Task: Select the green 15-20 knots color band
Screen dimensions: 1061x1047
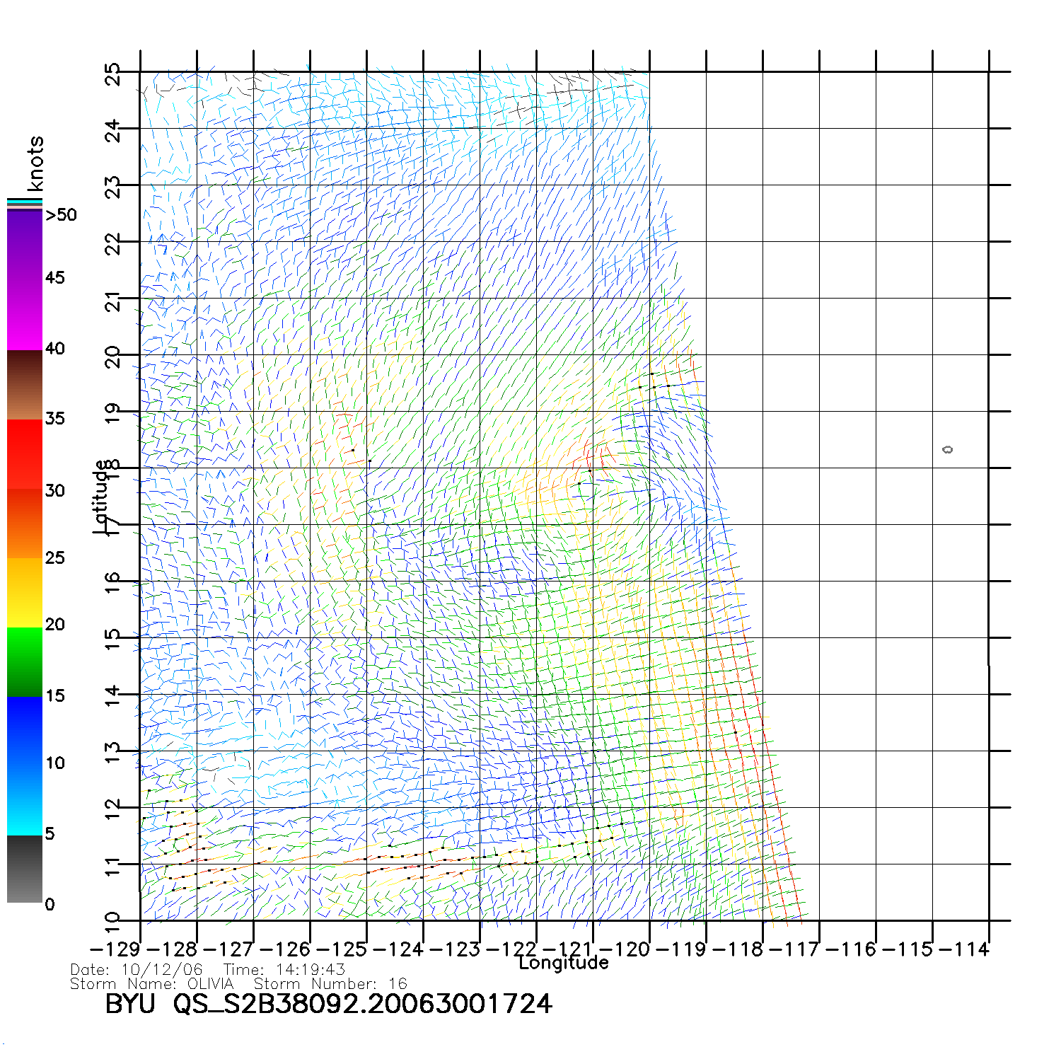Action: (x=24, y=661)
